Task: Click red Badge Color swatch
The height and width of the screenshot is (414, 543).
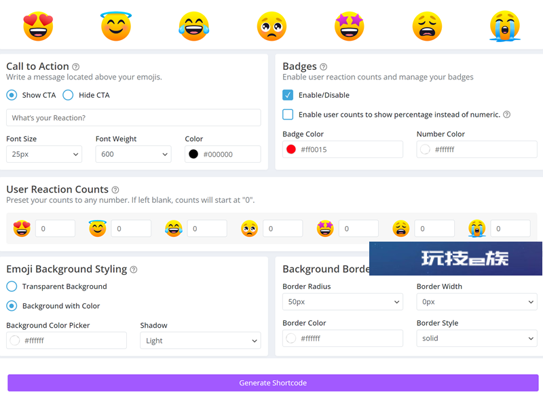Action: (x=291, y=149)
